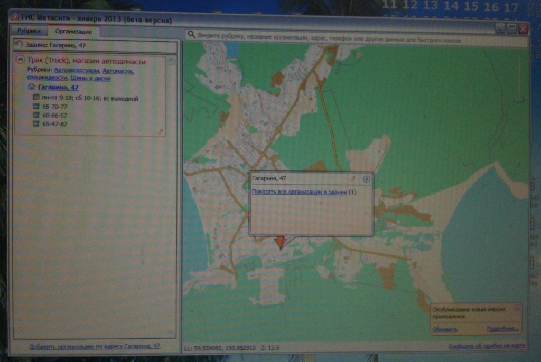Click the phone icon next to 60-66-57
This screenshot has height=362, width=541.
point(36,115)
